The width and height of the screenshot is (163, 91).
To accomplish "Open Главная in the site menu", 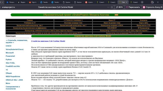I will pos(30,20).
